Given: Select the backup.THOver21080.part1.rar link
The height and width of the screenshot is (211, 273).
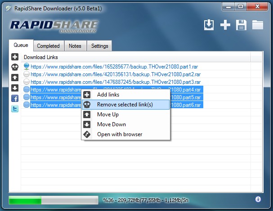Looking at the screenshot, I should tap(114, 66).
